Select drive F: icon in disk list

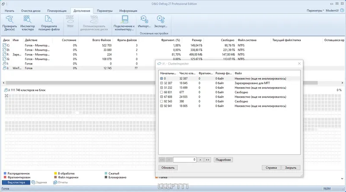[4, 54]
